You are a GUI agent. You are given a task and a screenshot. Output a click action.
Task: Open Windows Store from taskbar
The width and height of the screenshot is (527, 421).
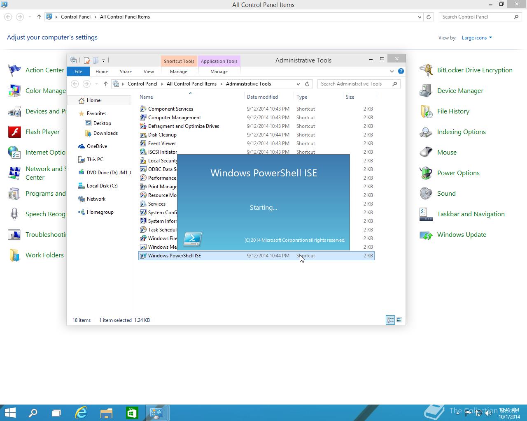coord(132,413)
